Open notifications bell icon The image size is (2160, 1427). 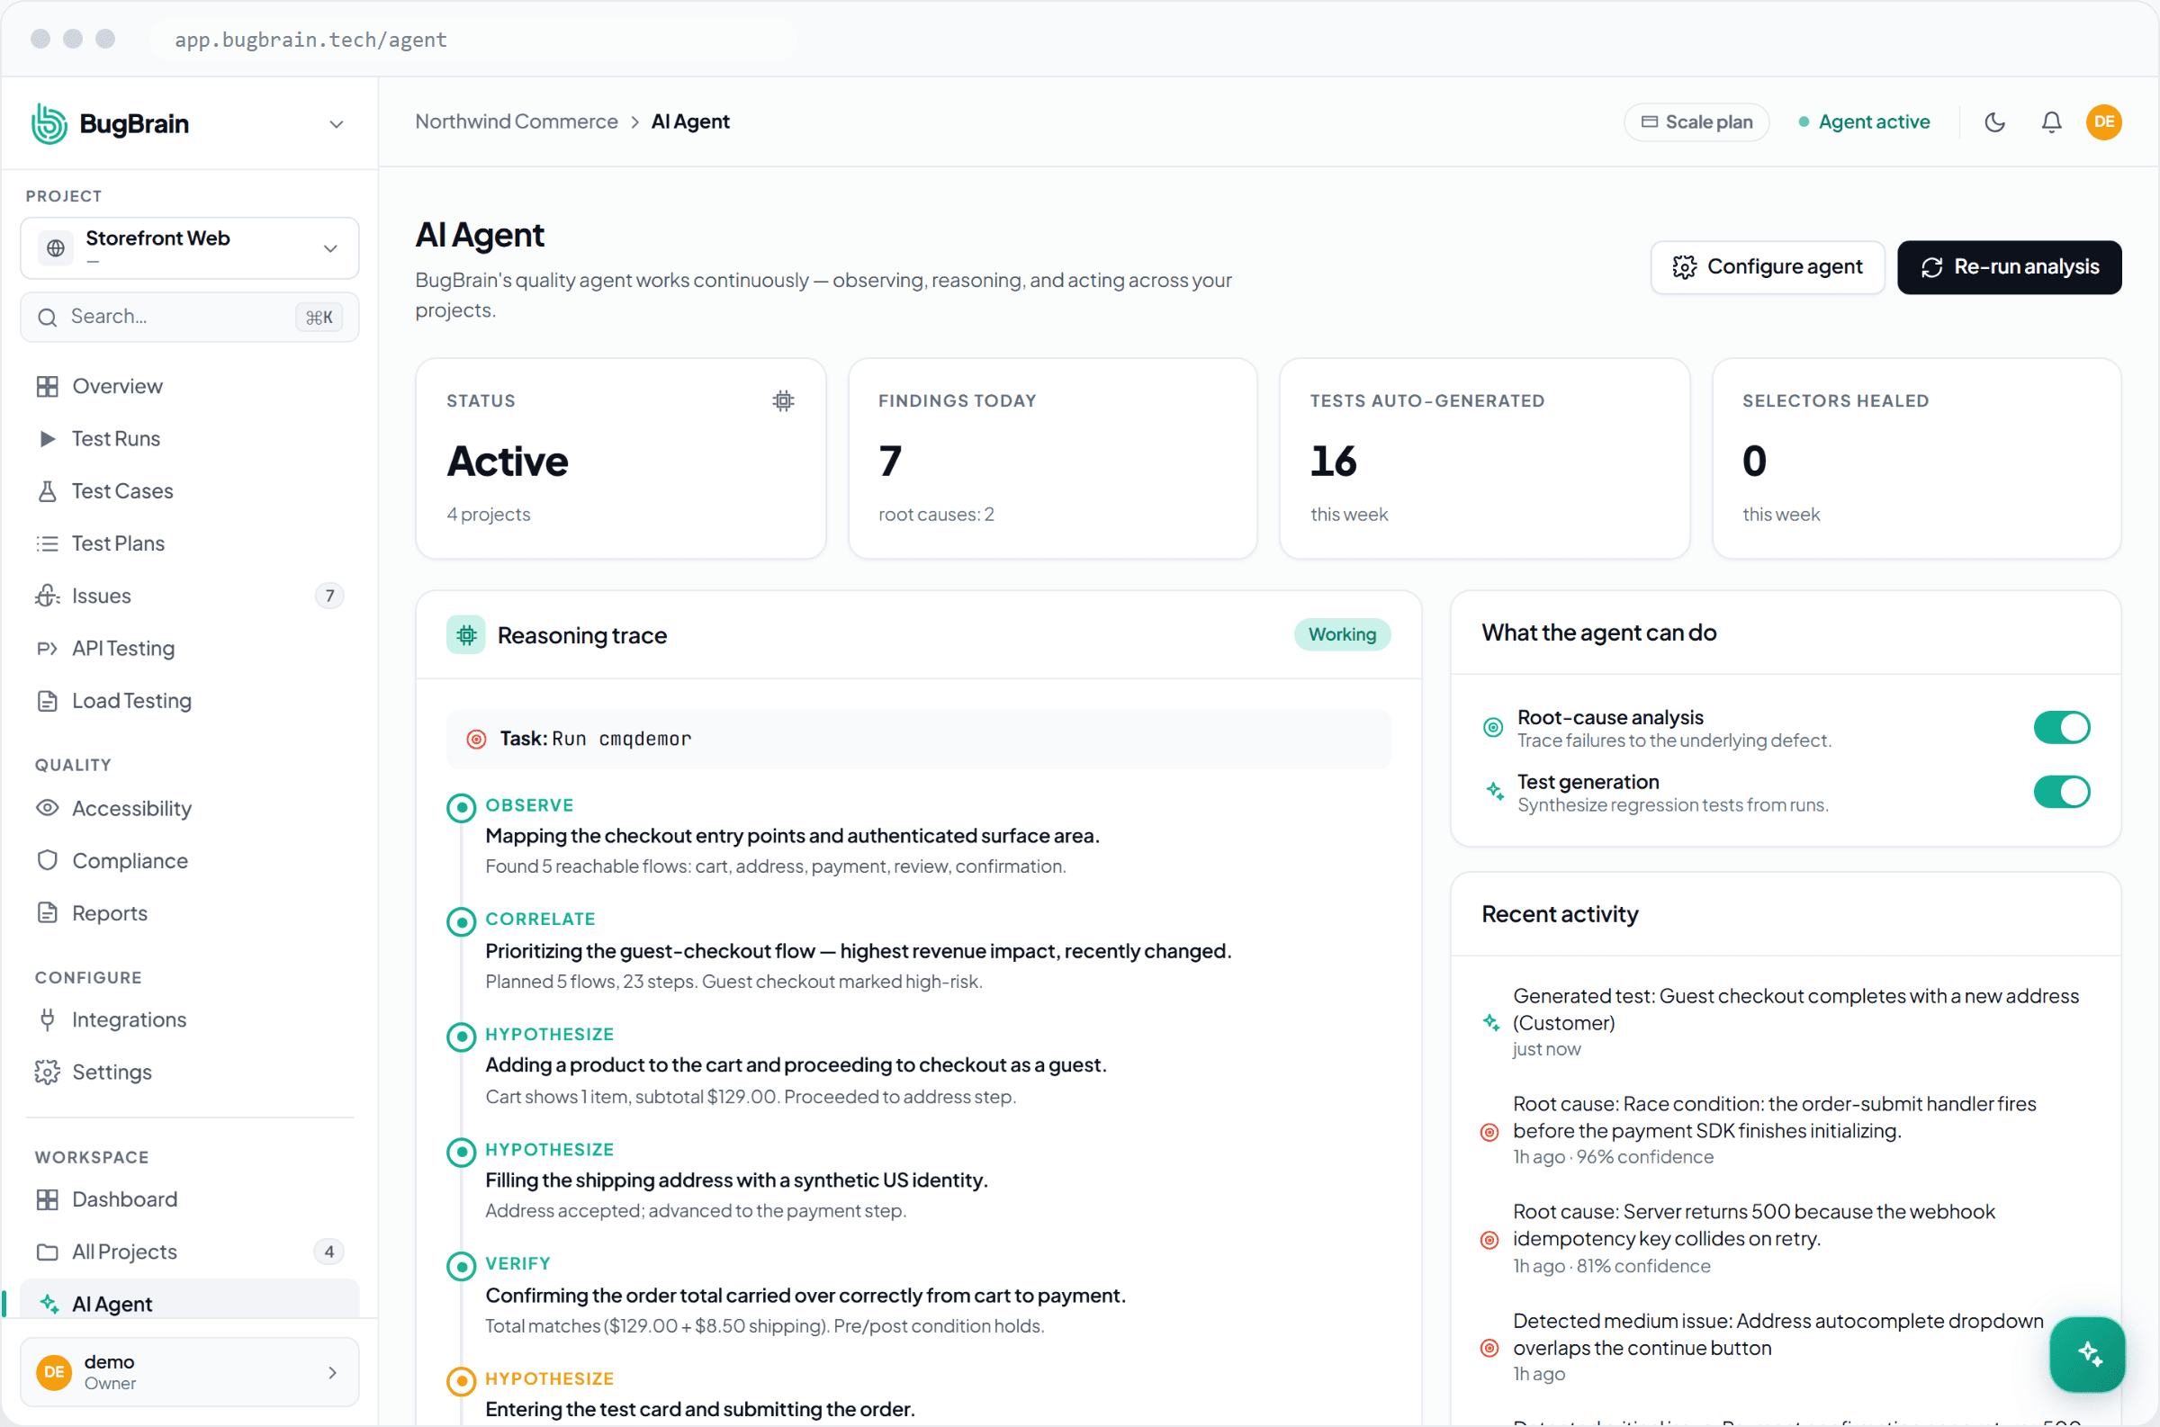pos(2051,122)
